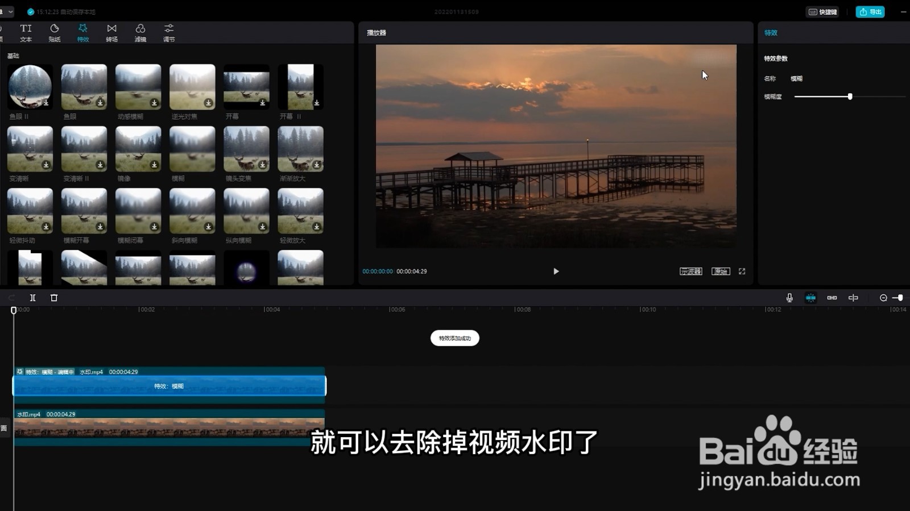Click the 快捷键 shortcuts button
The image size is (910, 511).
[822, 11]
